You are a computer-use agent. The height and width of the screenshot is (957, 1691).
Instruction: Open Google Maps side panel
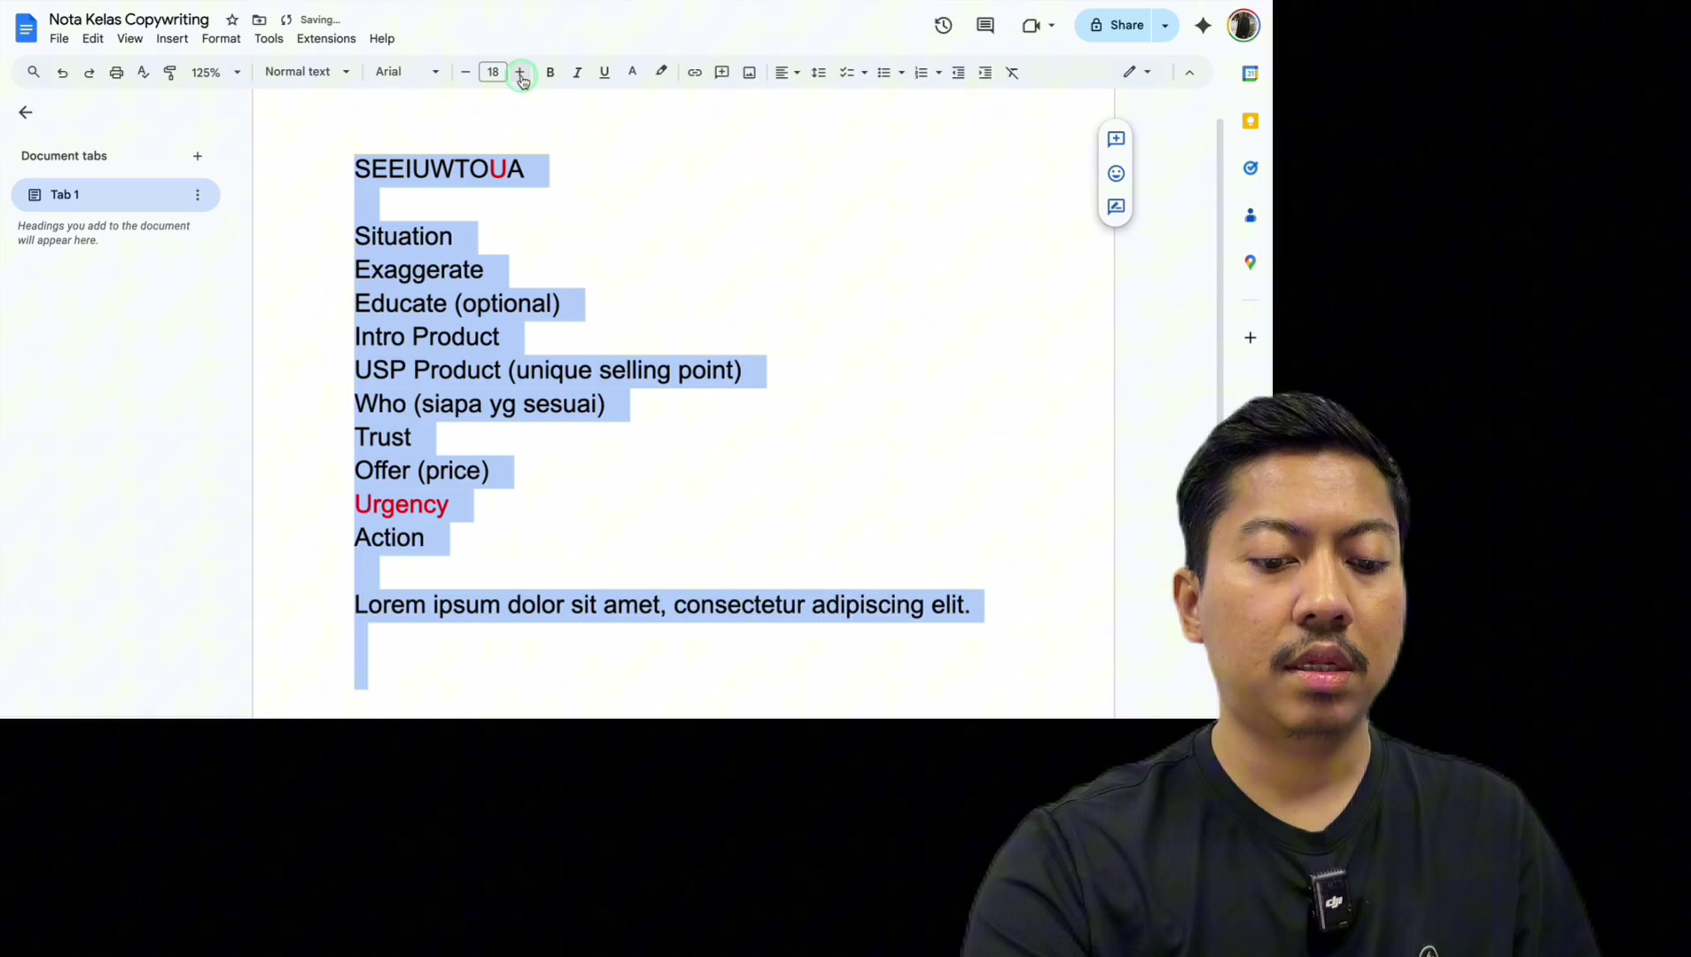point(1251,262)
